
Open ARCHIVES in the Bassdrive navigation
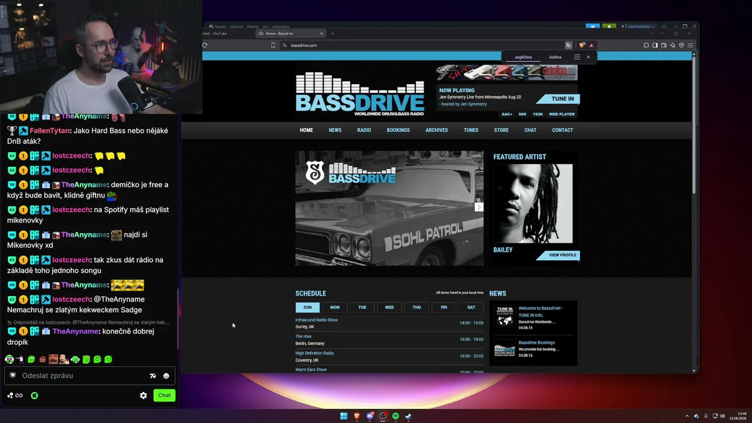[437, 130]
